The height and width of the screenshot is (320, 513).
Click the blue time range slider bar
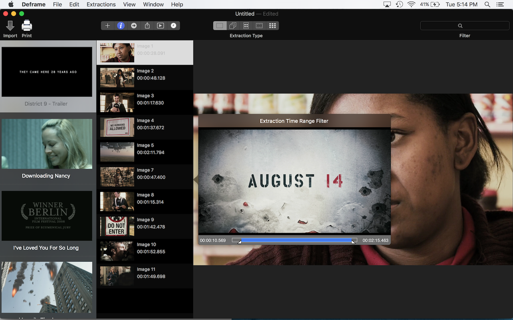pos(296,240)
